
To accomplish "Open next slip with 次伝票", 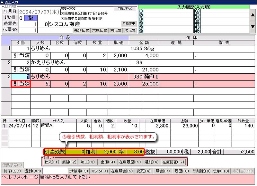I will click(x=130, y=31).
